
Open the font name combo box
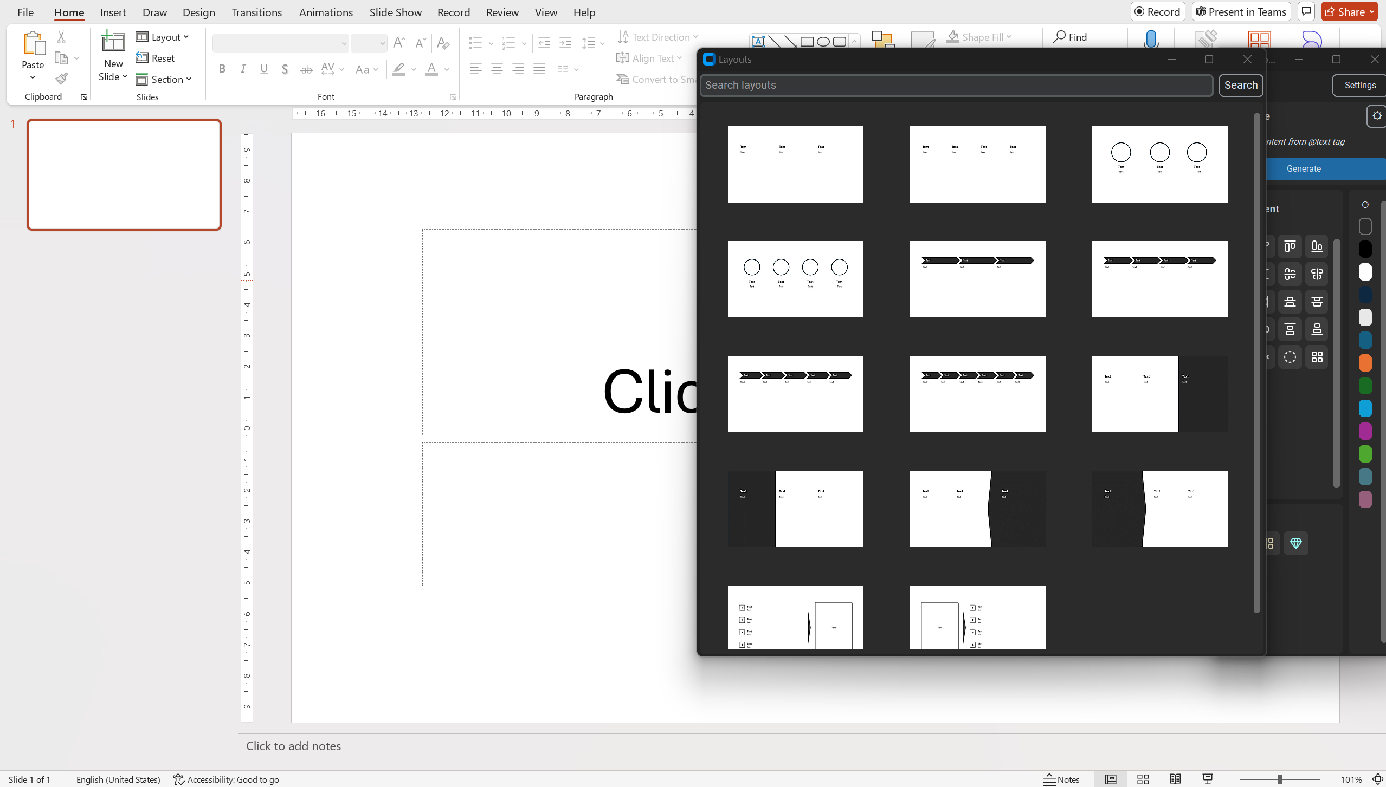pyautogui.click(x=280, y=43)
